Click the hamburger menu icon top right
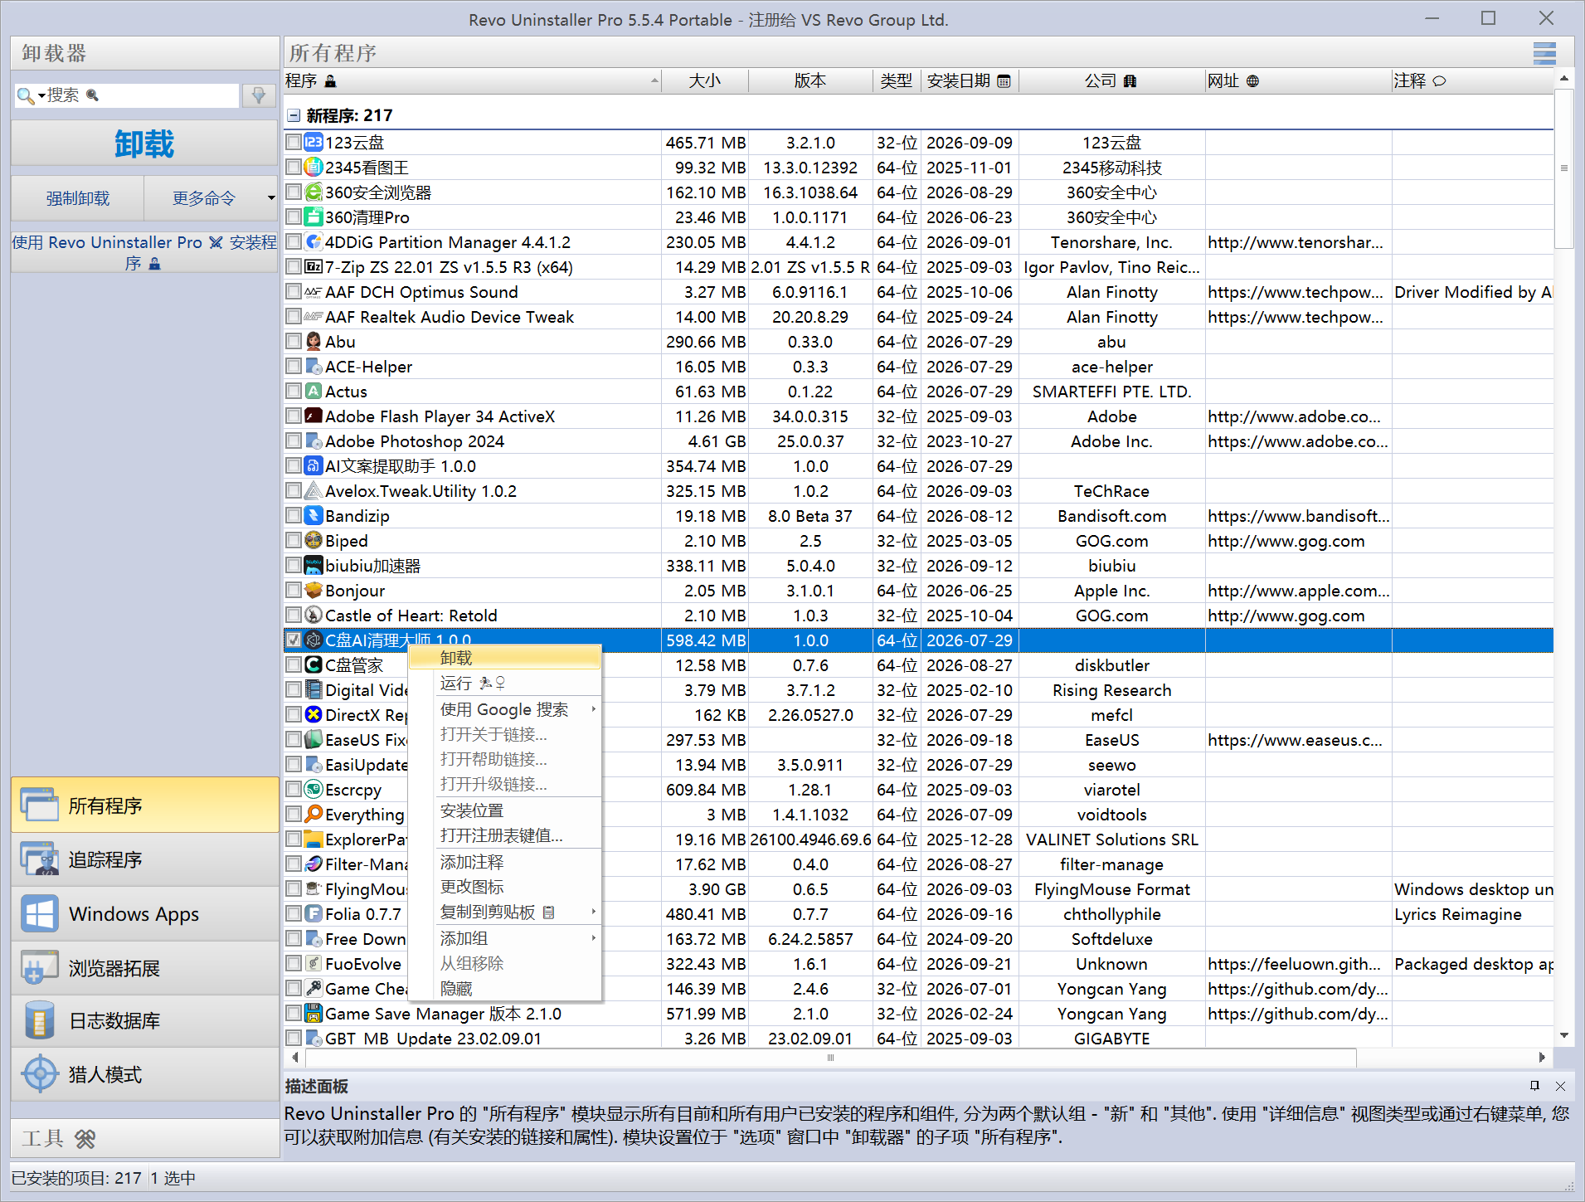 click(1544, 54)
